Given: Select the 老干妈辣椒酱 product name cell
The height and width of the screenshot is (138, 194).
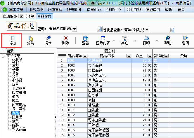Looking at the screenshot, I should 109,130.
